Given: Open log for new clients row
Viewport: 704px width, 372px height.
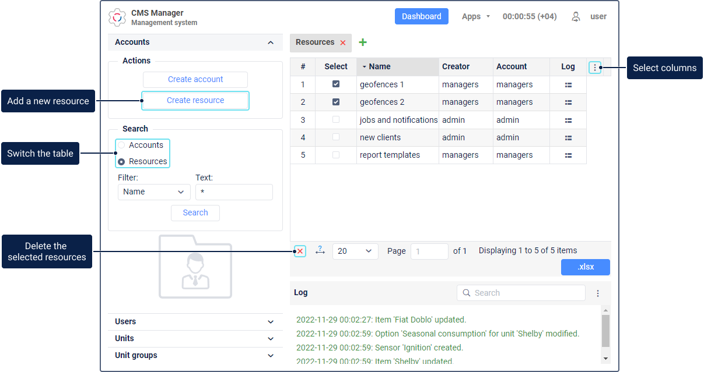Looking at the screenshot, I should 568,138.
